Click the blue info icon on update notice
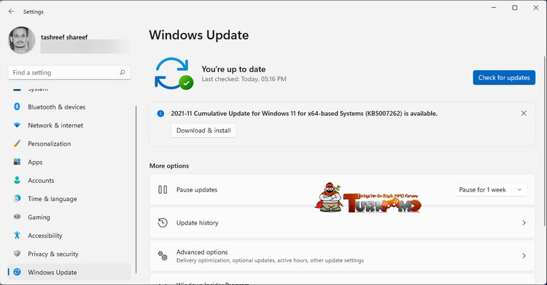The image size is (547, 285). click(160, 114)
